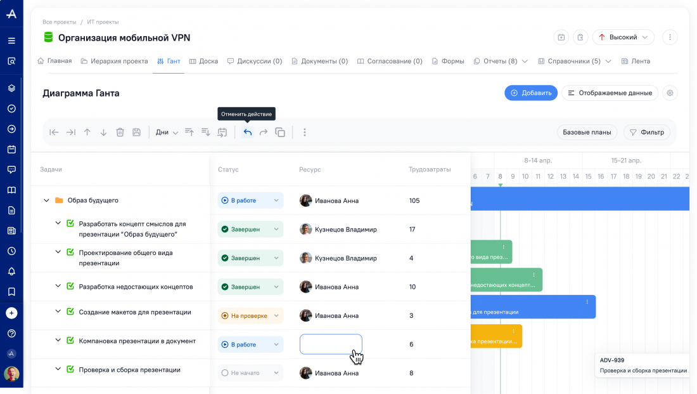Click the copy icon in Gantt toolbar
The image size is (697, 394).
coord(280,133)
